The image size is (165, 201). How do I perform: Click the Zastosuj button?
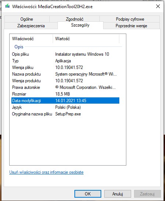(x=147, y=194)
